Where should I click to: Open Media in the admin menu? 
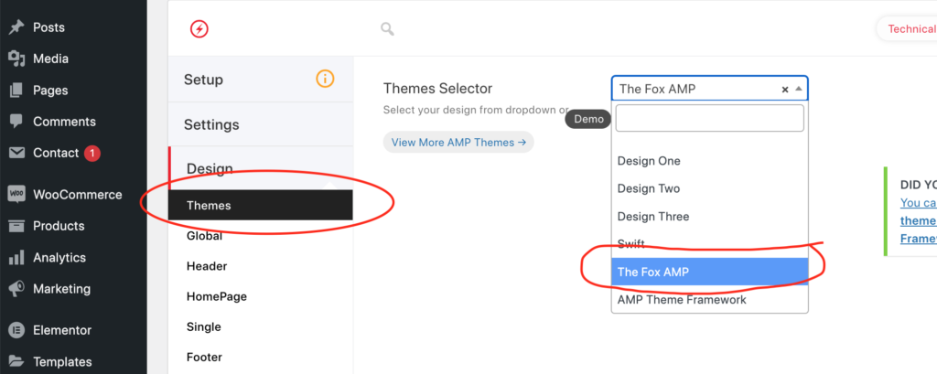click(51, 59)
